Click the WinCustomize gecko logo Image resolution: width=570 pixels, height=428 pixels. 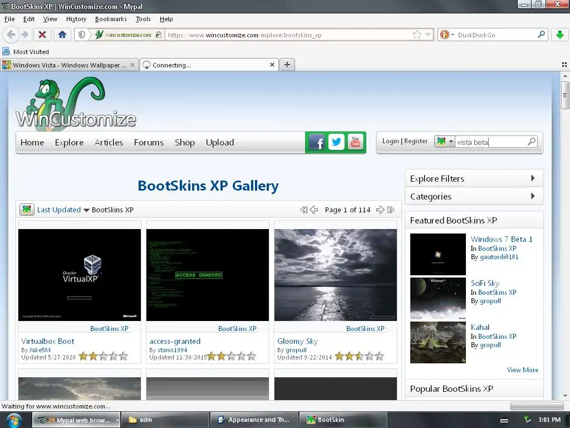tap(76, 103)
